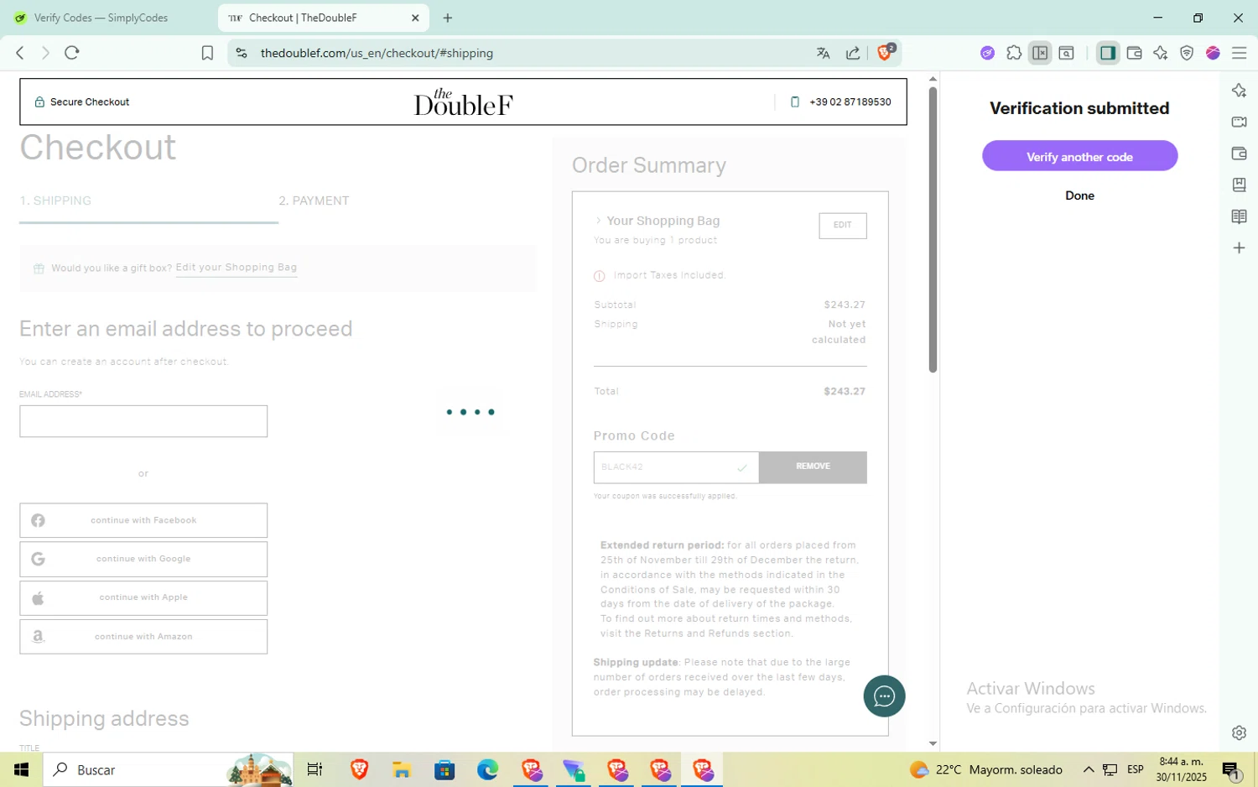Open Microsoft Edge from taskbar
Viewport: 1258px width, 787px height.
[487, 769]
